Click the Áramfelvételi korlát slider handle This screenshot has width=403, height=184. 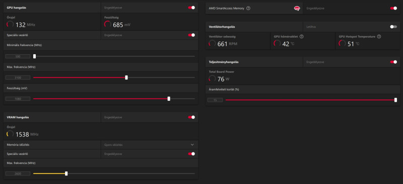coord(395,100)
